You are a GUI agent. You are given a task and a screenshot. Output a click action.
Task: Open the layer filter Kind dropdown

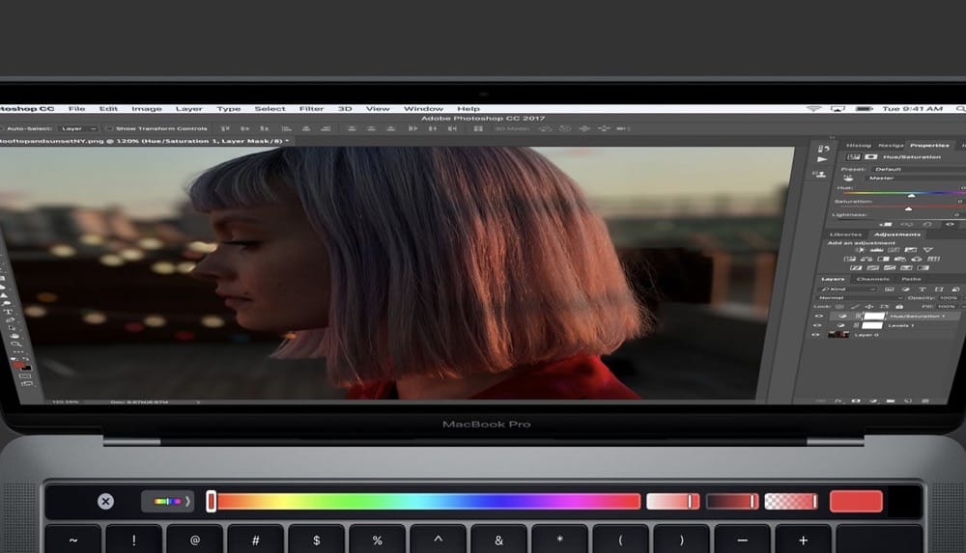(x=849, y=290)
